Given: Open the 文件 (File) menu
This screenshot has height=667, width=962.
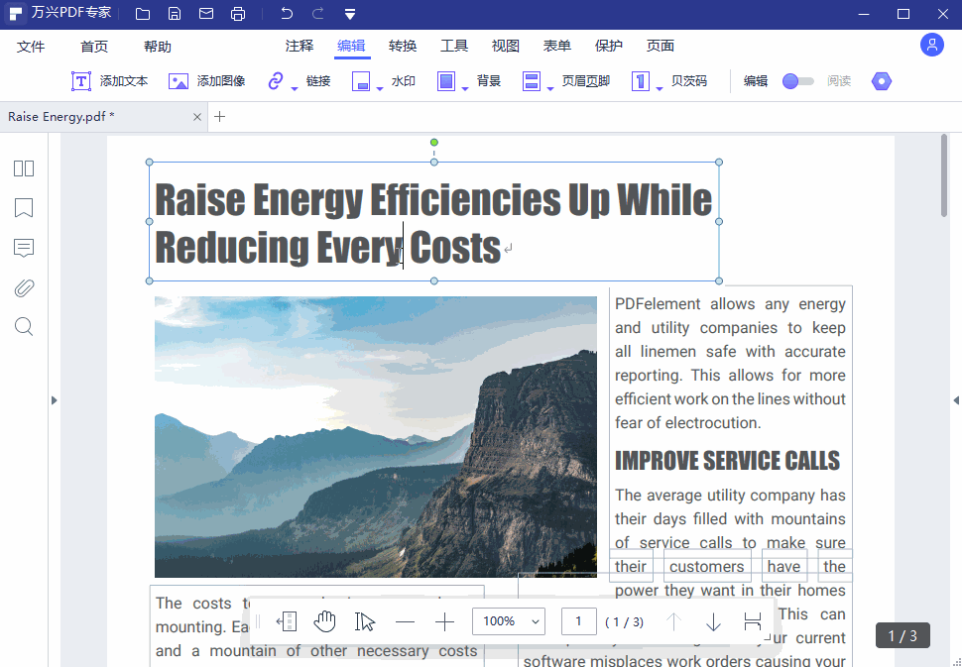Looking at the screenshot, I should pyautogui.click(x=31, y=47).
